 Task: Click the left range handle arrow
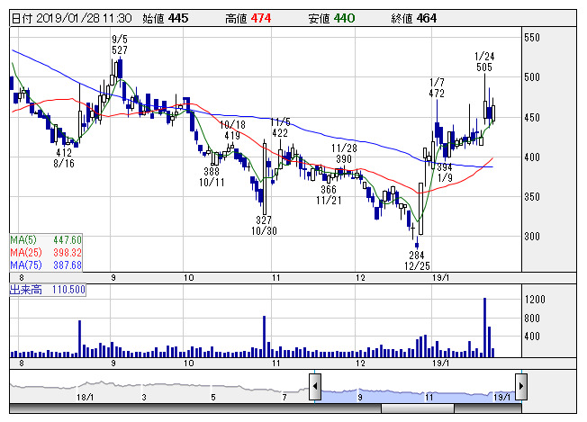click(315, 387)
